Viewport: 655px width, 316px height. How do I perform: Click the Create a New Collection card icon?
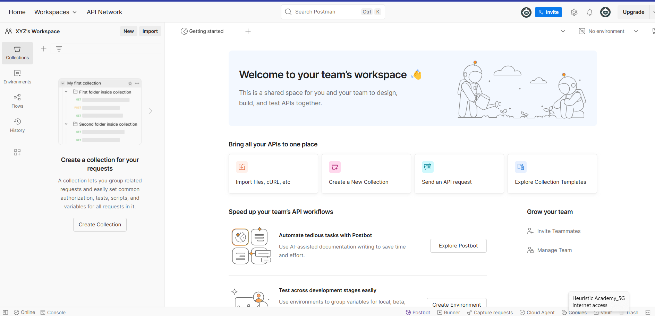[335, 167]
